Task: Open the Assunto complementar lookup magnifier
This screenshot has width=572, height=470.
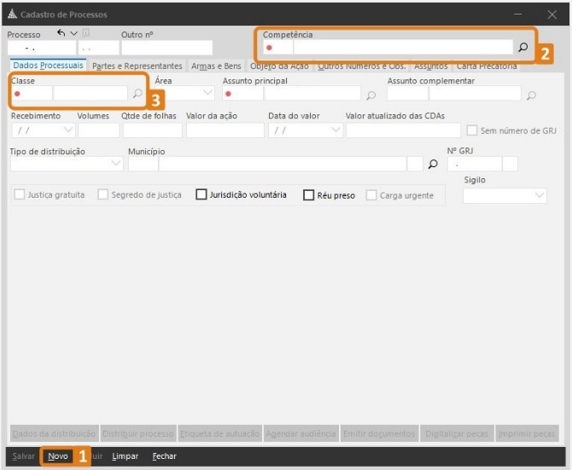Action: pyautogui.click(x=531, y=95)
